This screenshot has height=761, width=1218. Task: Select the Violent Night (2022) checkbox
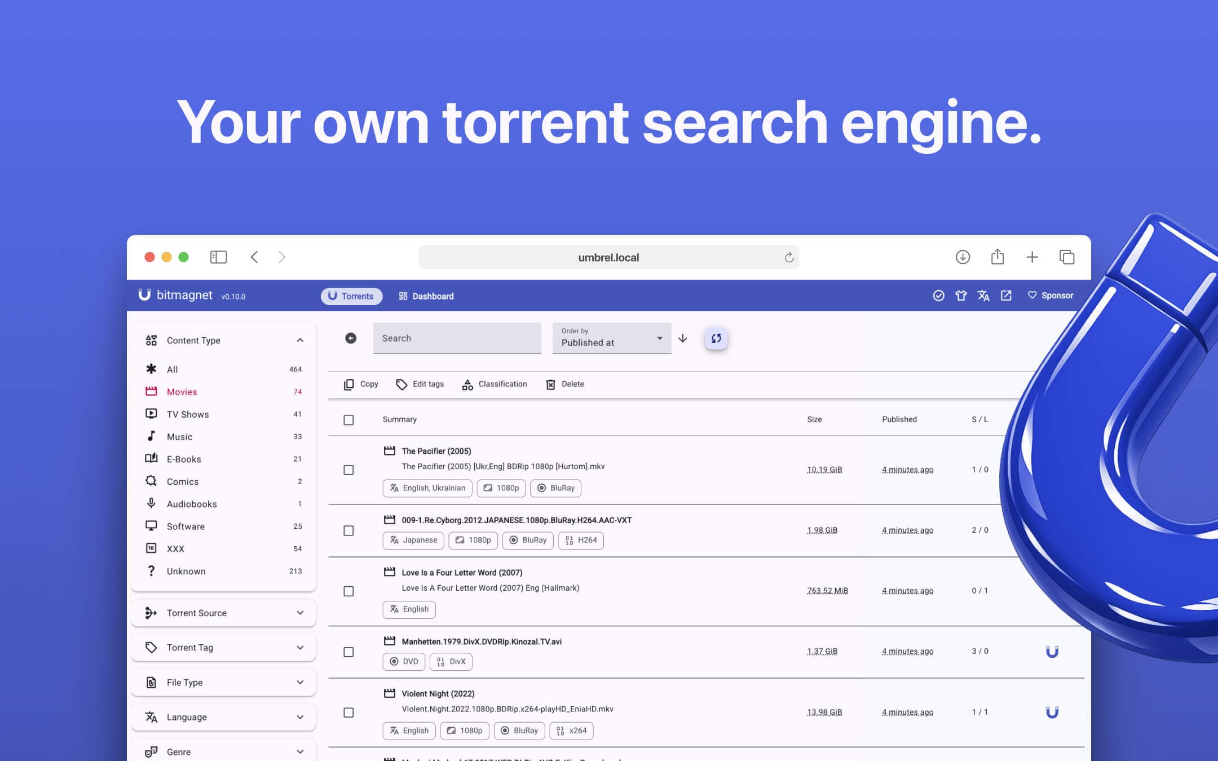coord(348,713)
